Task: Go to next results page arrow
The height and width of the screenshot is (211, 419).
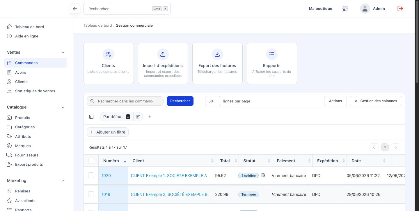Action: (x=396, y=147)
